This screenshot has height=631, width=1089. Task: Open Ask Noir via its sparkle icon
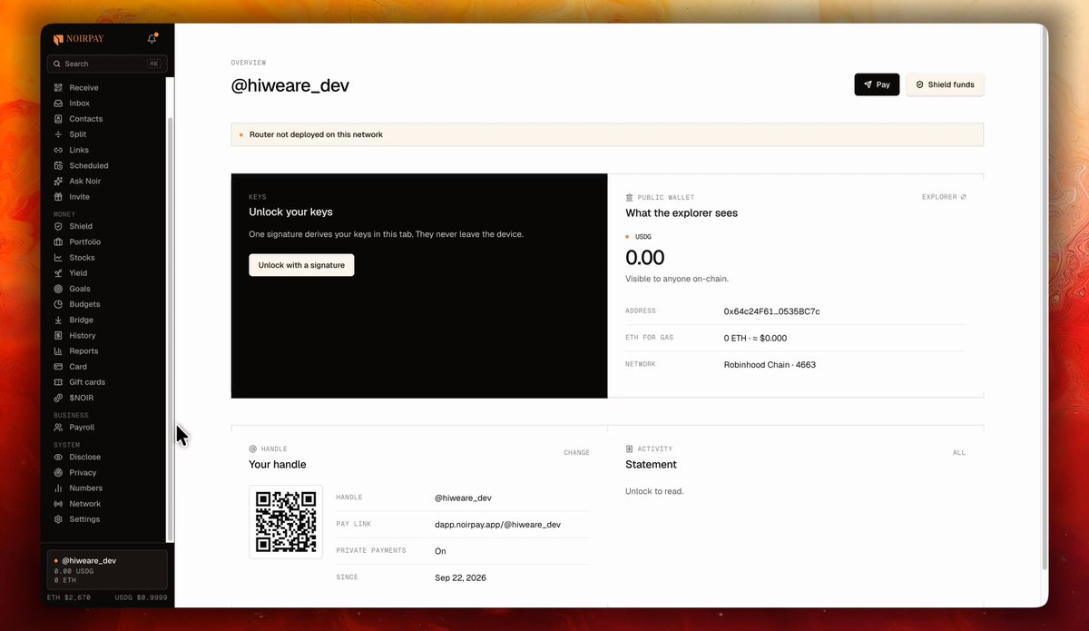click(x=58, y=182)
